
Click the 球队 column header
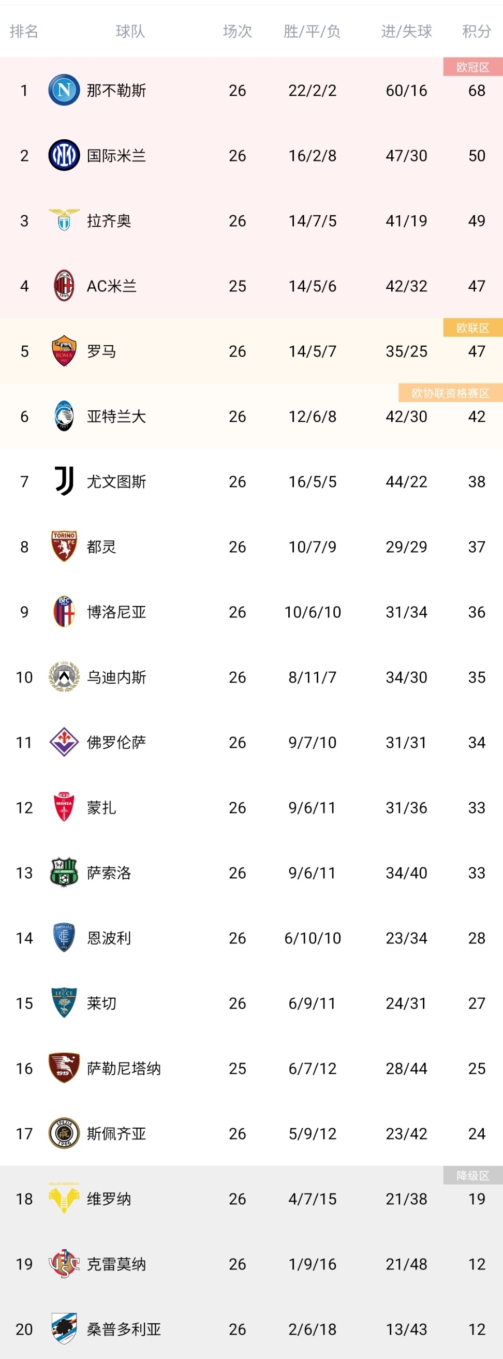coord(130,32)
